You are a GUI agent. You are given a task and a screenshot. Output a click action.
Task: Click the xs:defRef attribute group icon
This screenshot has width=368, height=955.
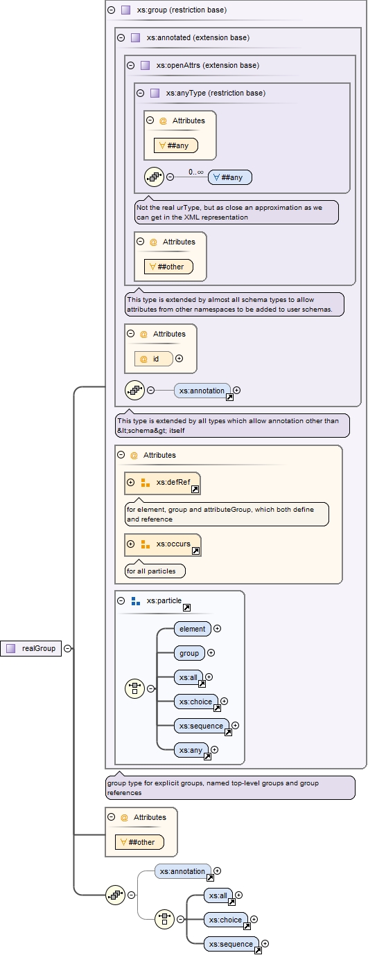tap(146, 483)
